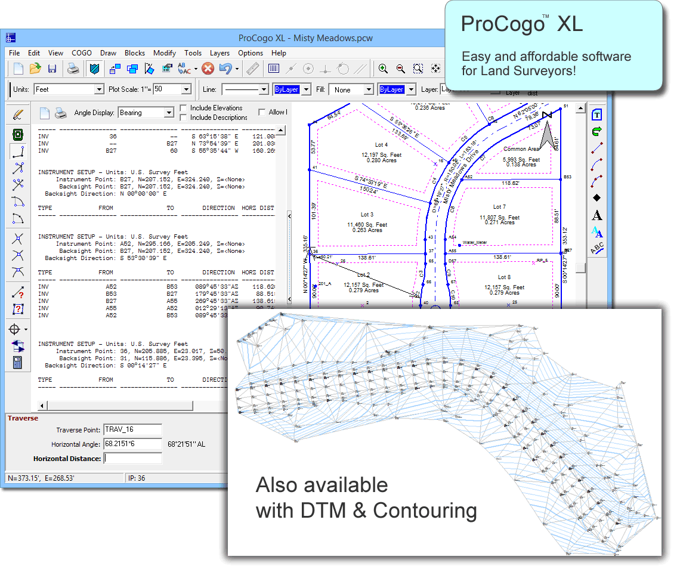680x566 pixels.
Task: Select the black diamond point symbol tool
Action: (596, 197)
